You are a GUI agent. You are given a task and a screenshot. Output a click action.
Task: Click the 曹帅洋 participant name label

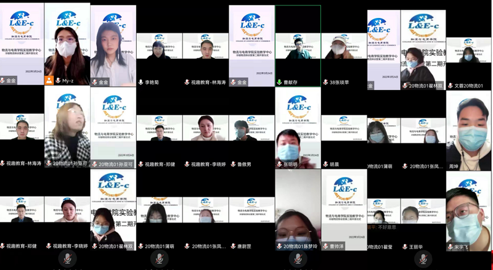(x=337, y=247)
